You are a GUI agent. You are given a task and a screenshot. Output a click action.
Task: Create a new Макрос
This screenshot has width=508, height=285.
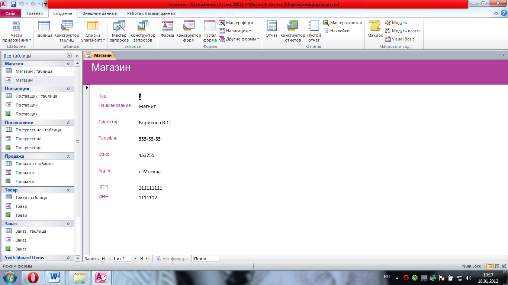(375, 29)
